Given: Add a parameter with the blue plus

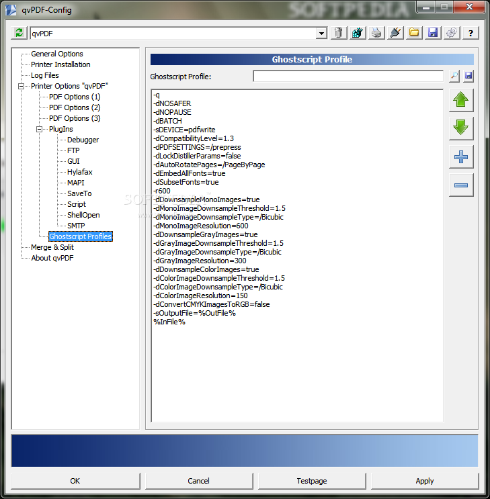Looking at the screenshot, I should click(461, 156).
